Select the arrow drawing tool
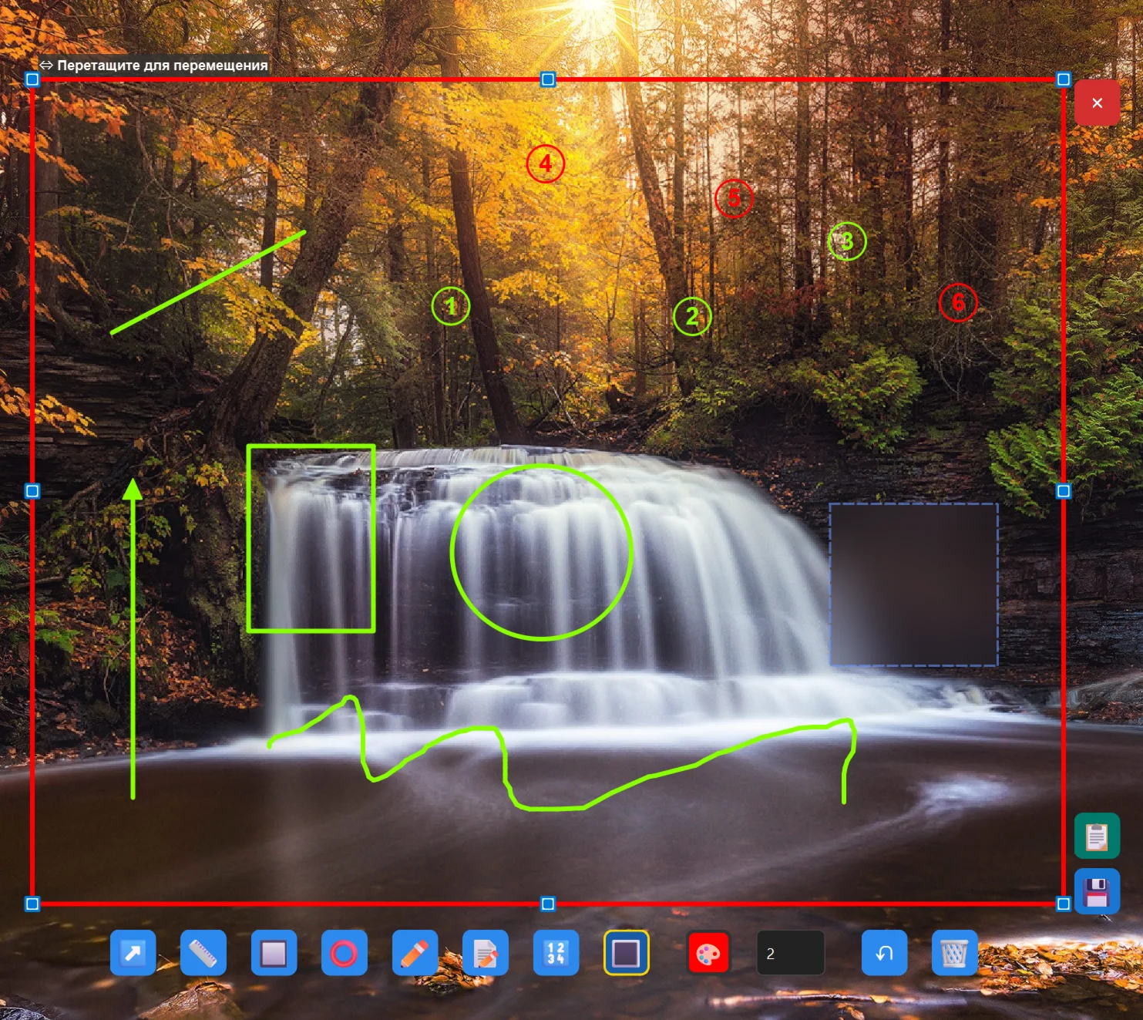 pyautogui.click(x=133, y=953)
